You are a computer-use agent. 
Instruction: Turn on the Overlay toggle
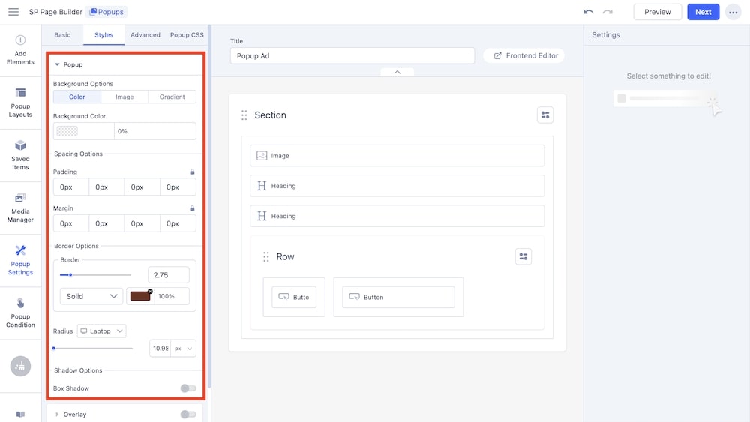coord(188,415)
